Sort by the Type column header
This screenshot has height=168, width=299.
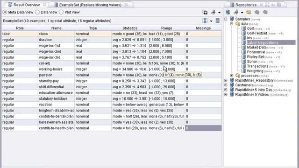coord(93,28)
